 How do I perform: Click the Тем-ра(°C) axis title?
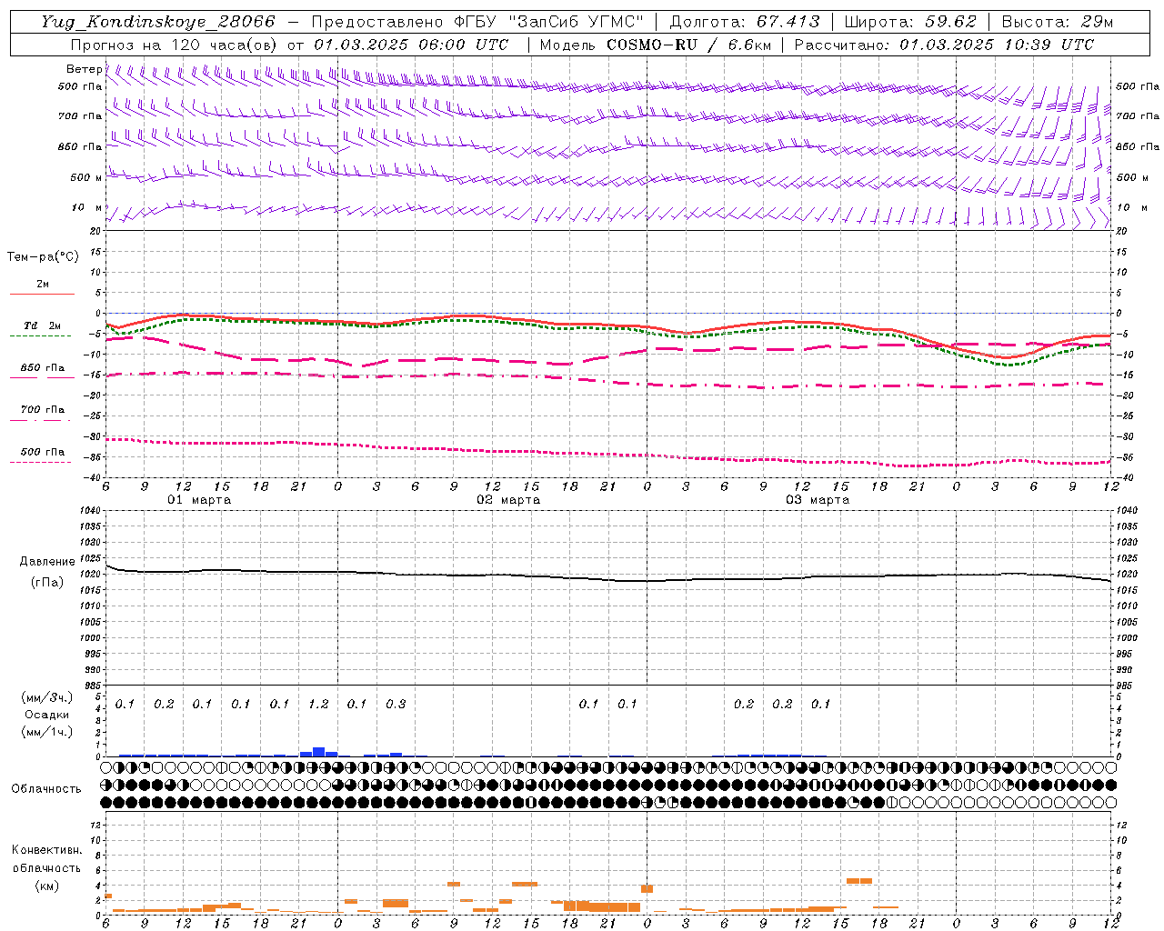(43, 257)
